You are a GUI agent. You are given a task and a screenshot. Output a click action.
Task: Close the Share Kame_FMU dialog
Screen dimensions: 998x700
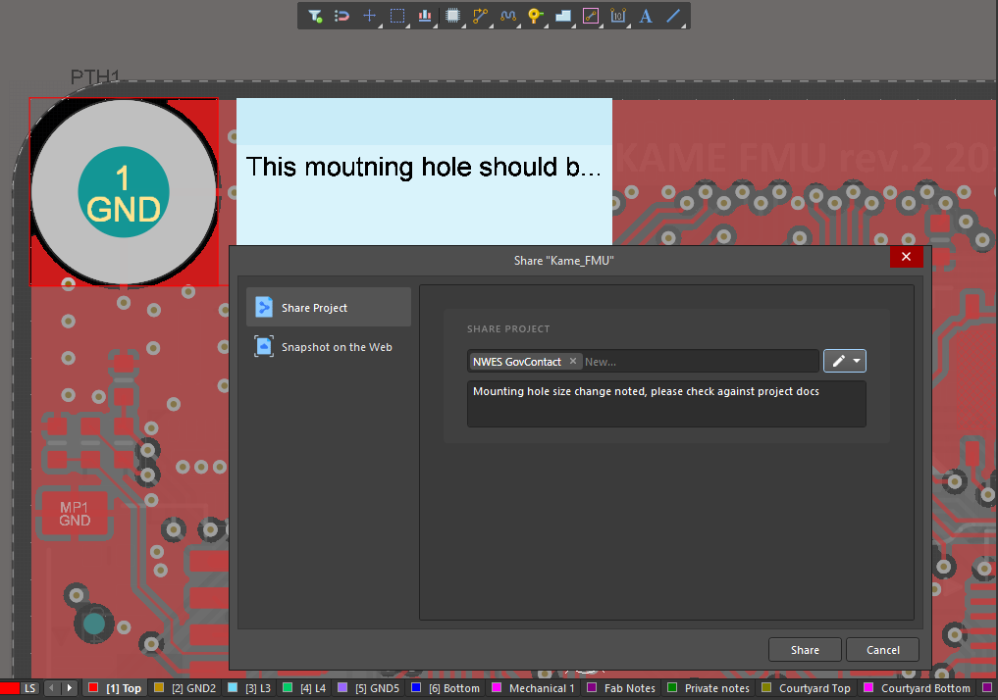click(x=907, y=256)
